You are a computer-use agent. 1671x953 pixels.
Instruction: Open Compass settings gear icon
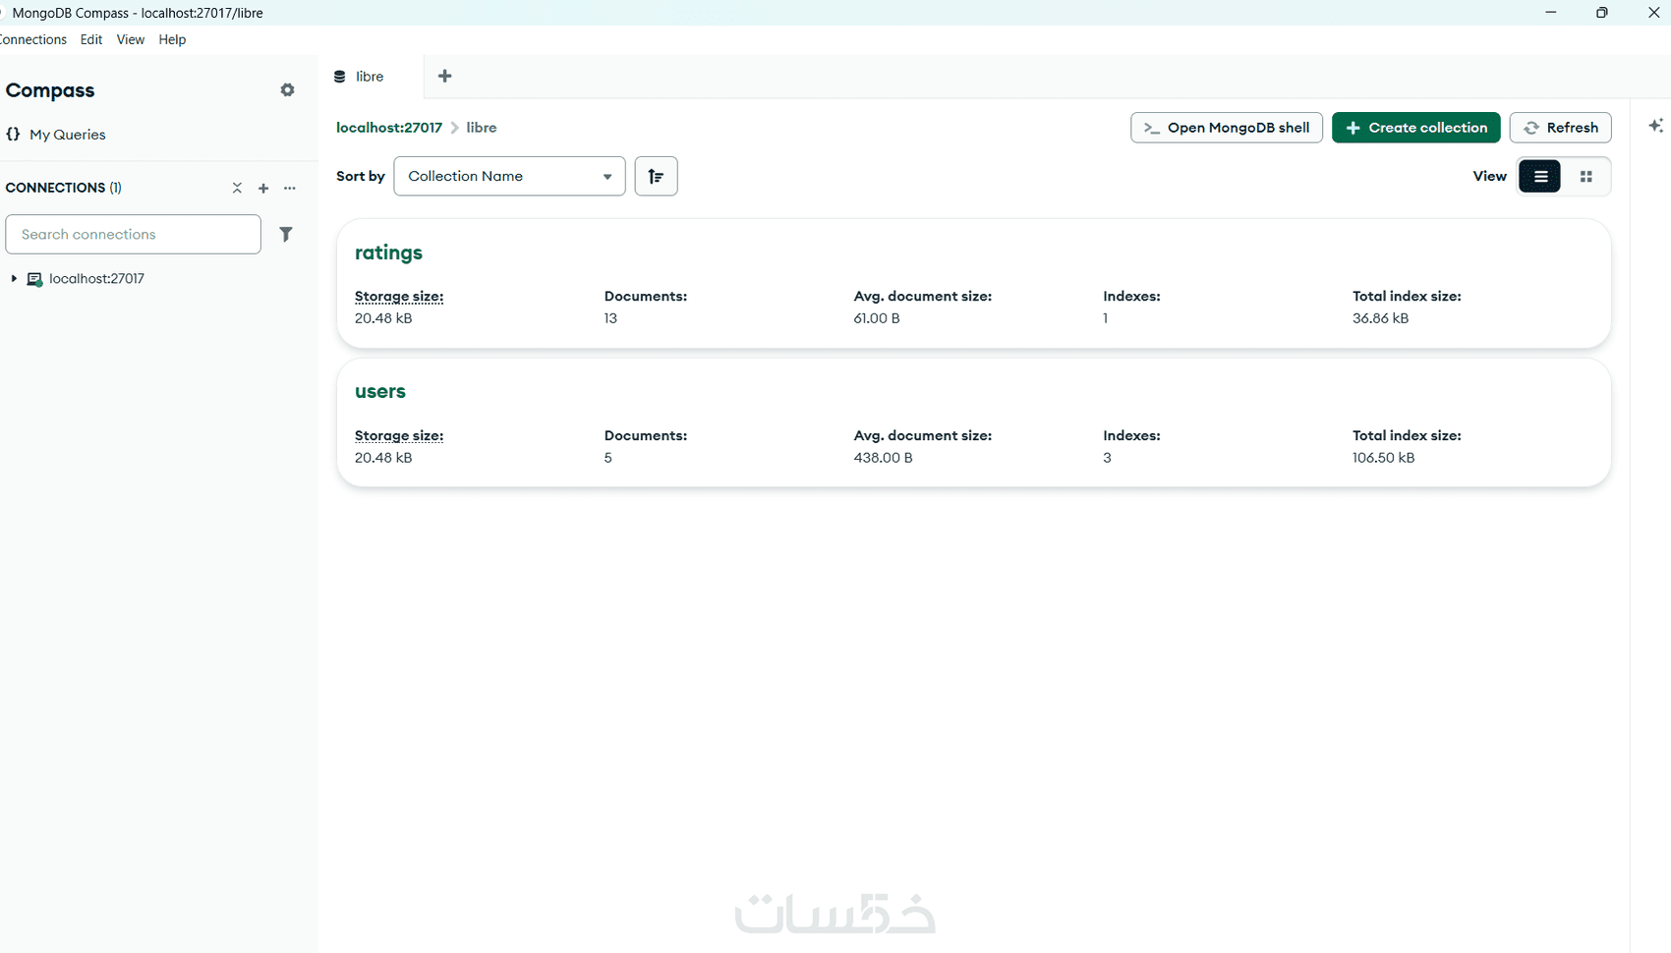(x=287, y=90)
